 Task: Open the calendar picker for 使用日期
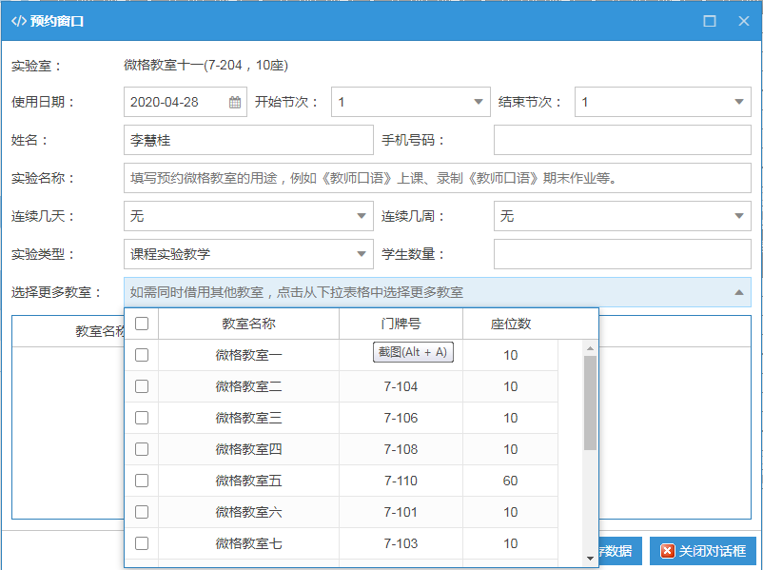[x=235, y=103]
